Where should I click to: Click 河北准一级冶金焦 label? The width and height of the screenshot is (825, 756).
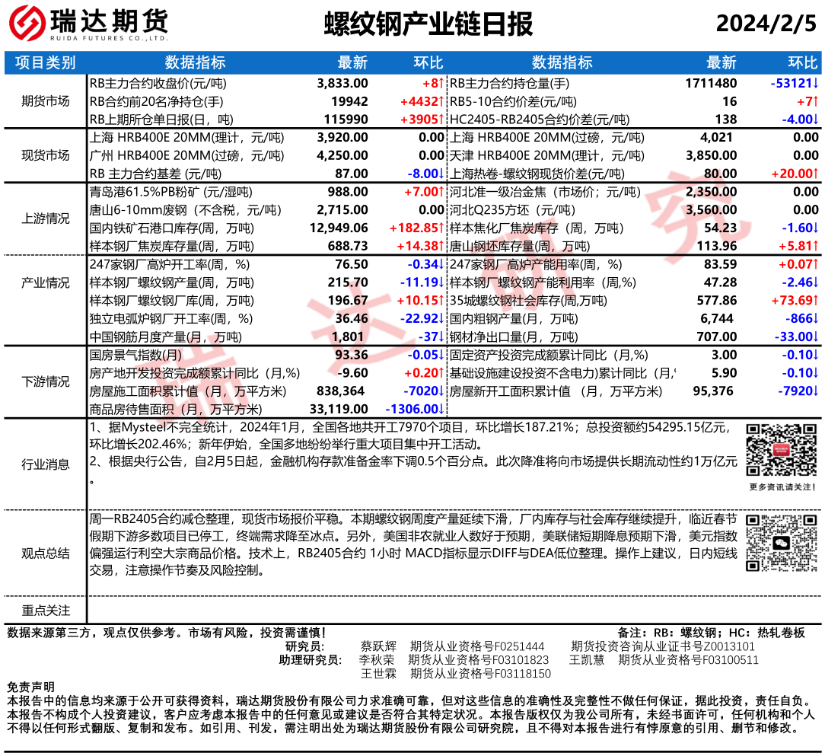[545, 192]
